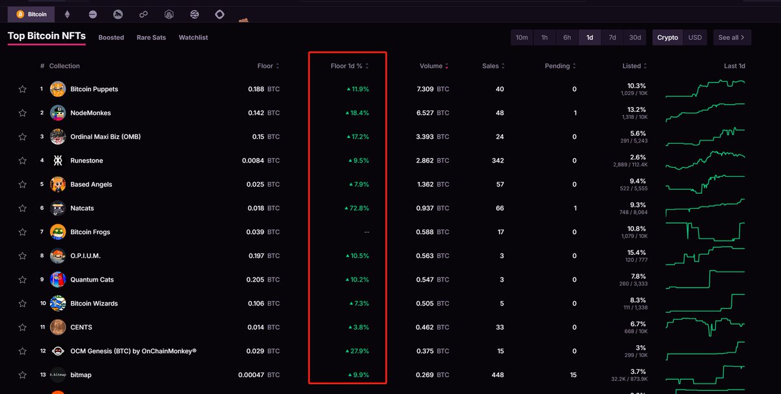Select the striped-circle Solana chain icon
The image size is (781, 394).
[x=93, y=14]
